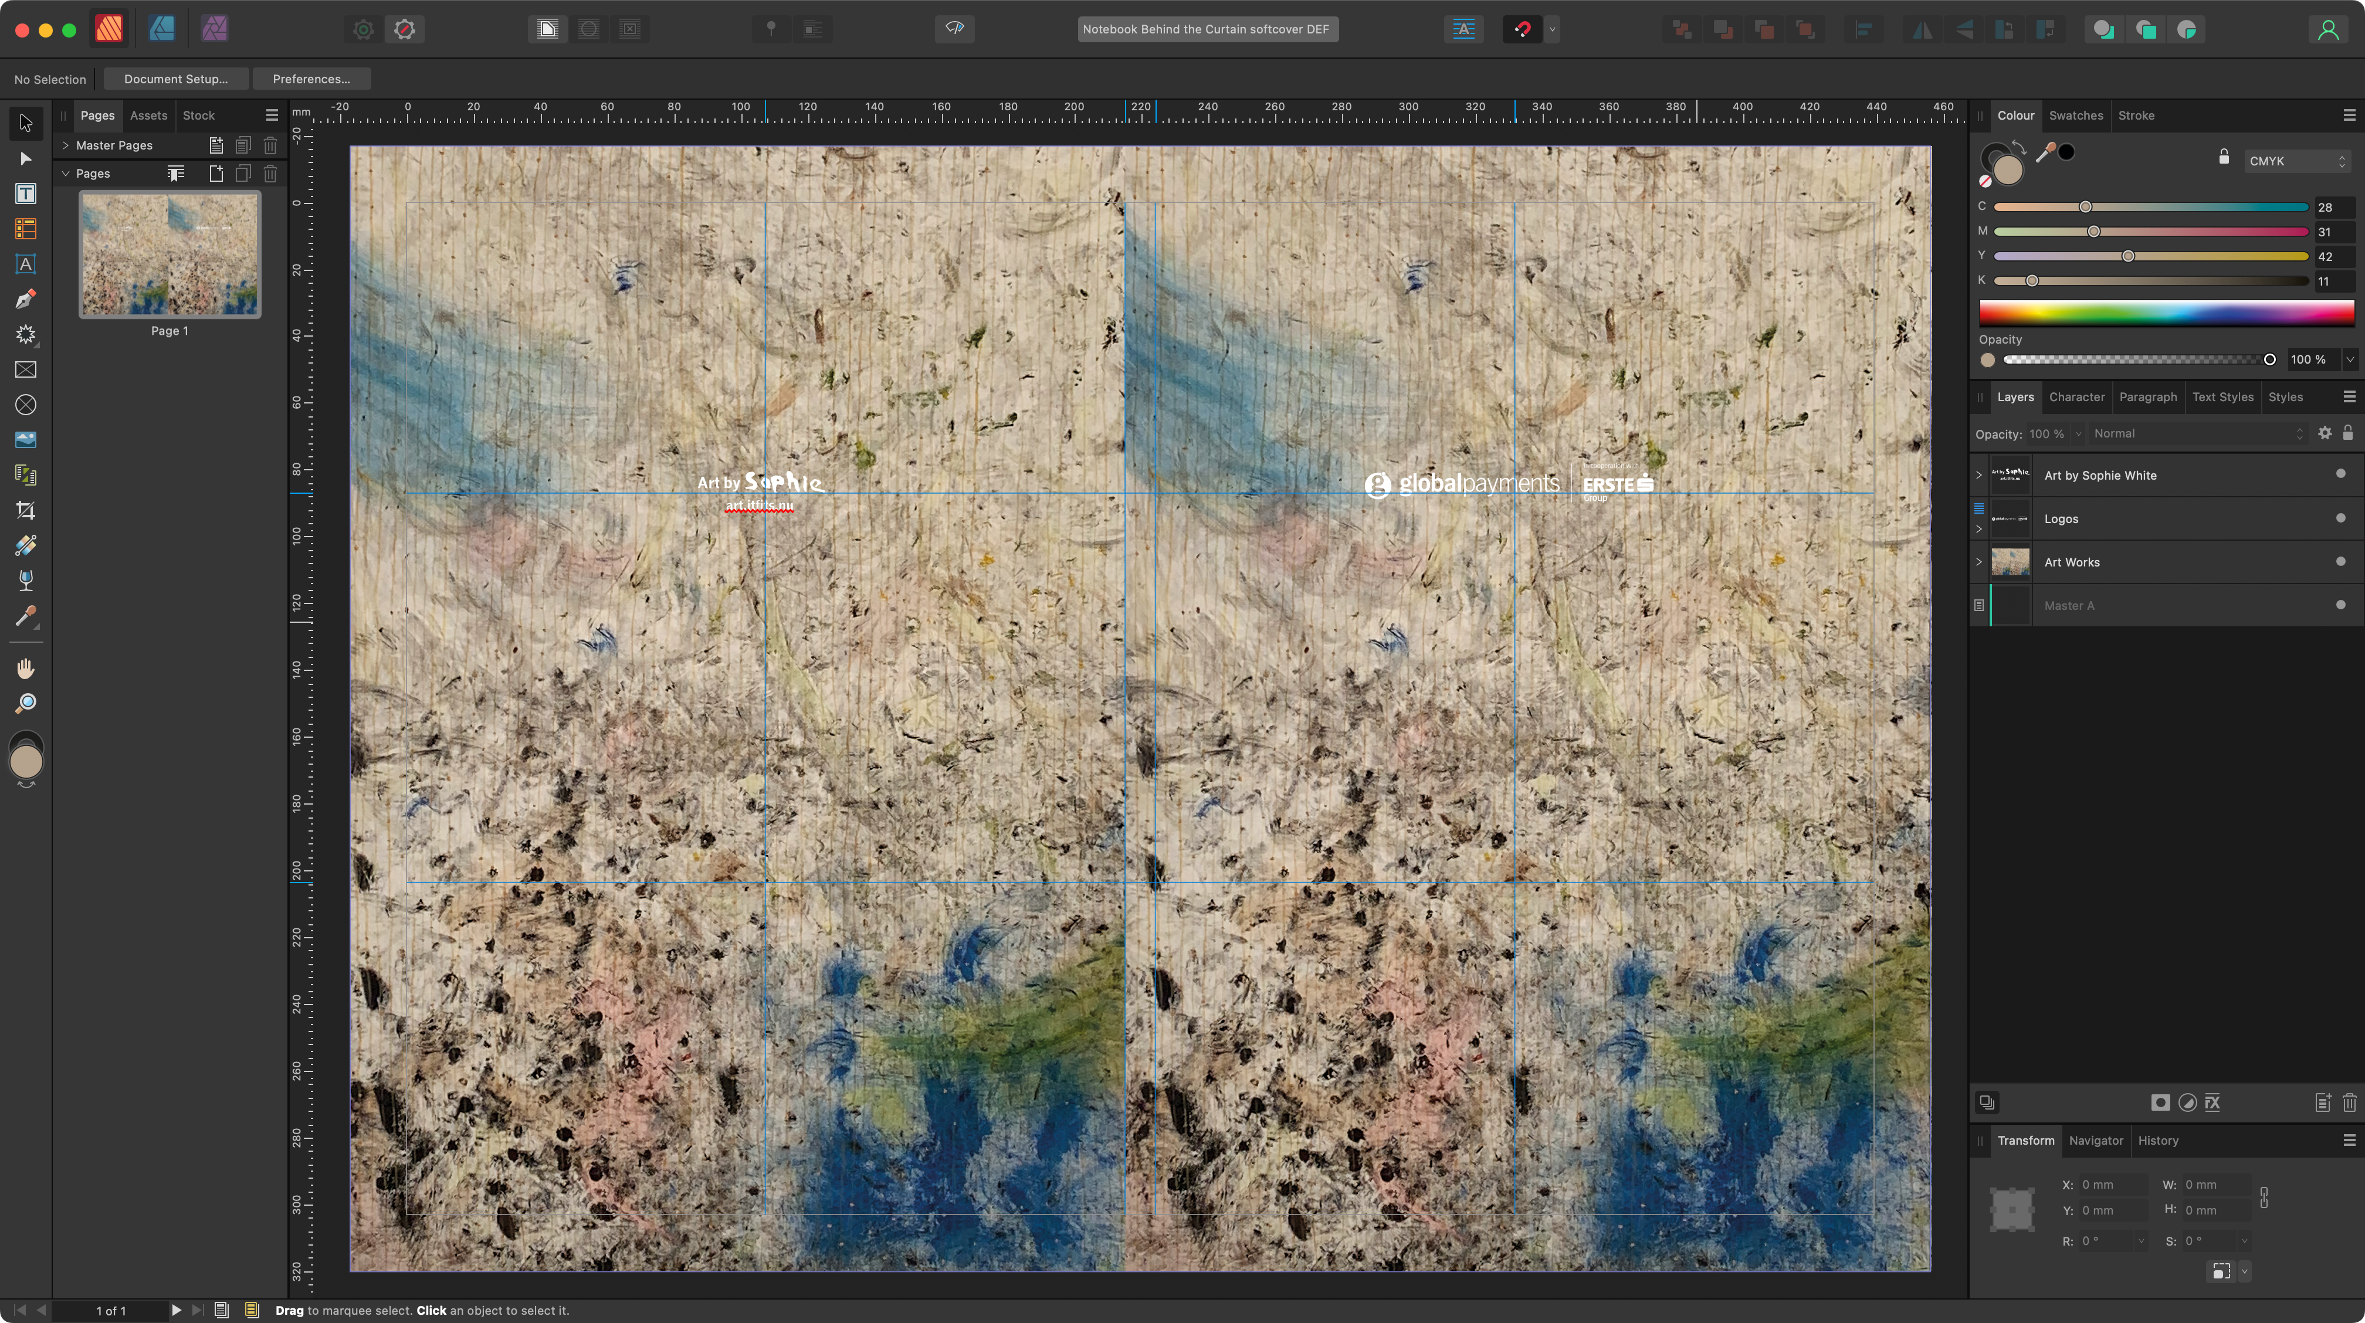Switch to the Assets tab
Image resolution: width=2365 pixels, height=1323 pixels.
click(x=148, y=115)
